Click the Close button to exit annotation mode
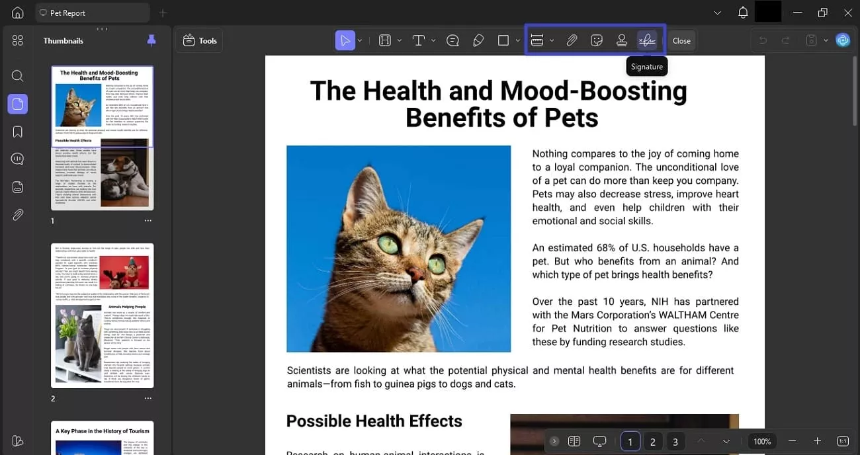This screenshot has width=860, height=455. point(681,40)
